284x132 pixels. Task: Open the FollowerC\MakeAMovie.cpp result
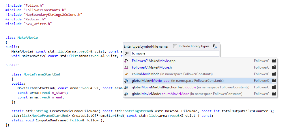click(200, 61)
